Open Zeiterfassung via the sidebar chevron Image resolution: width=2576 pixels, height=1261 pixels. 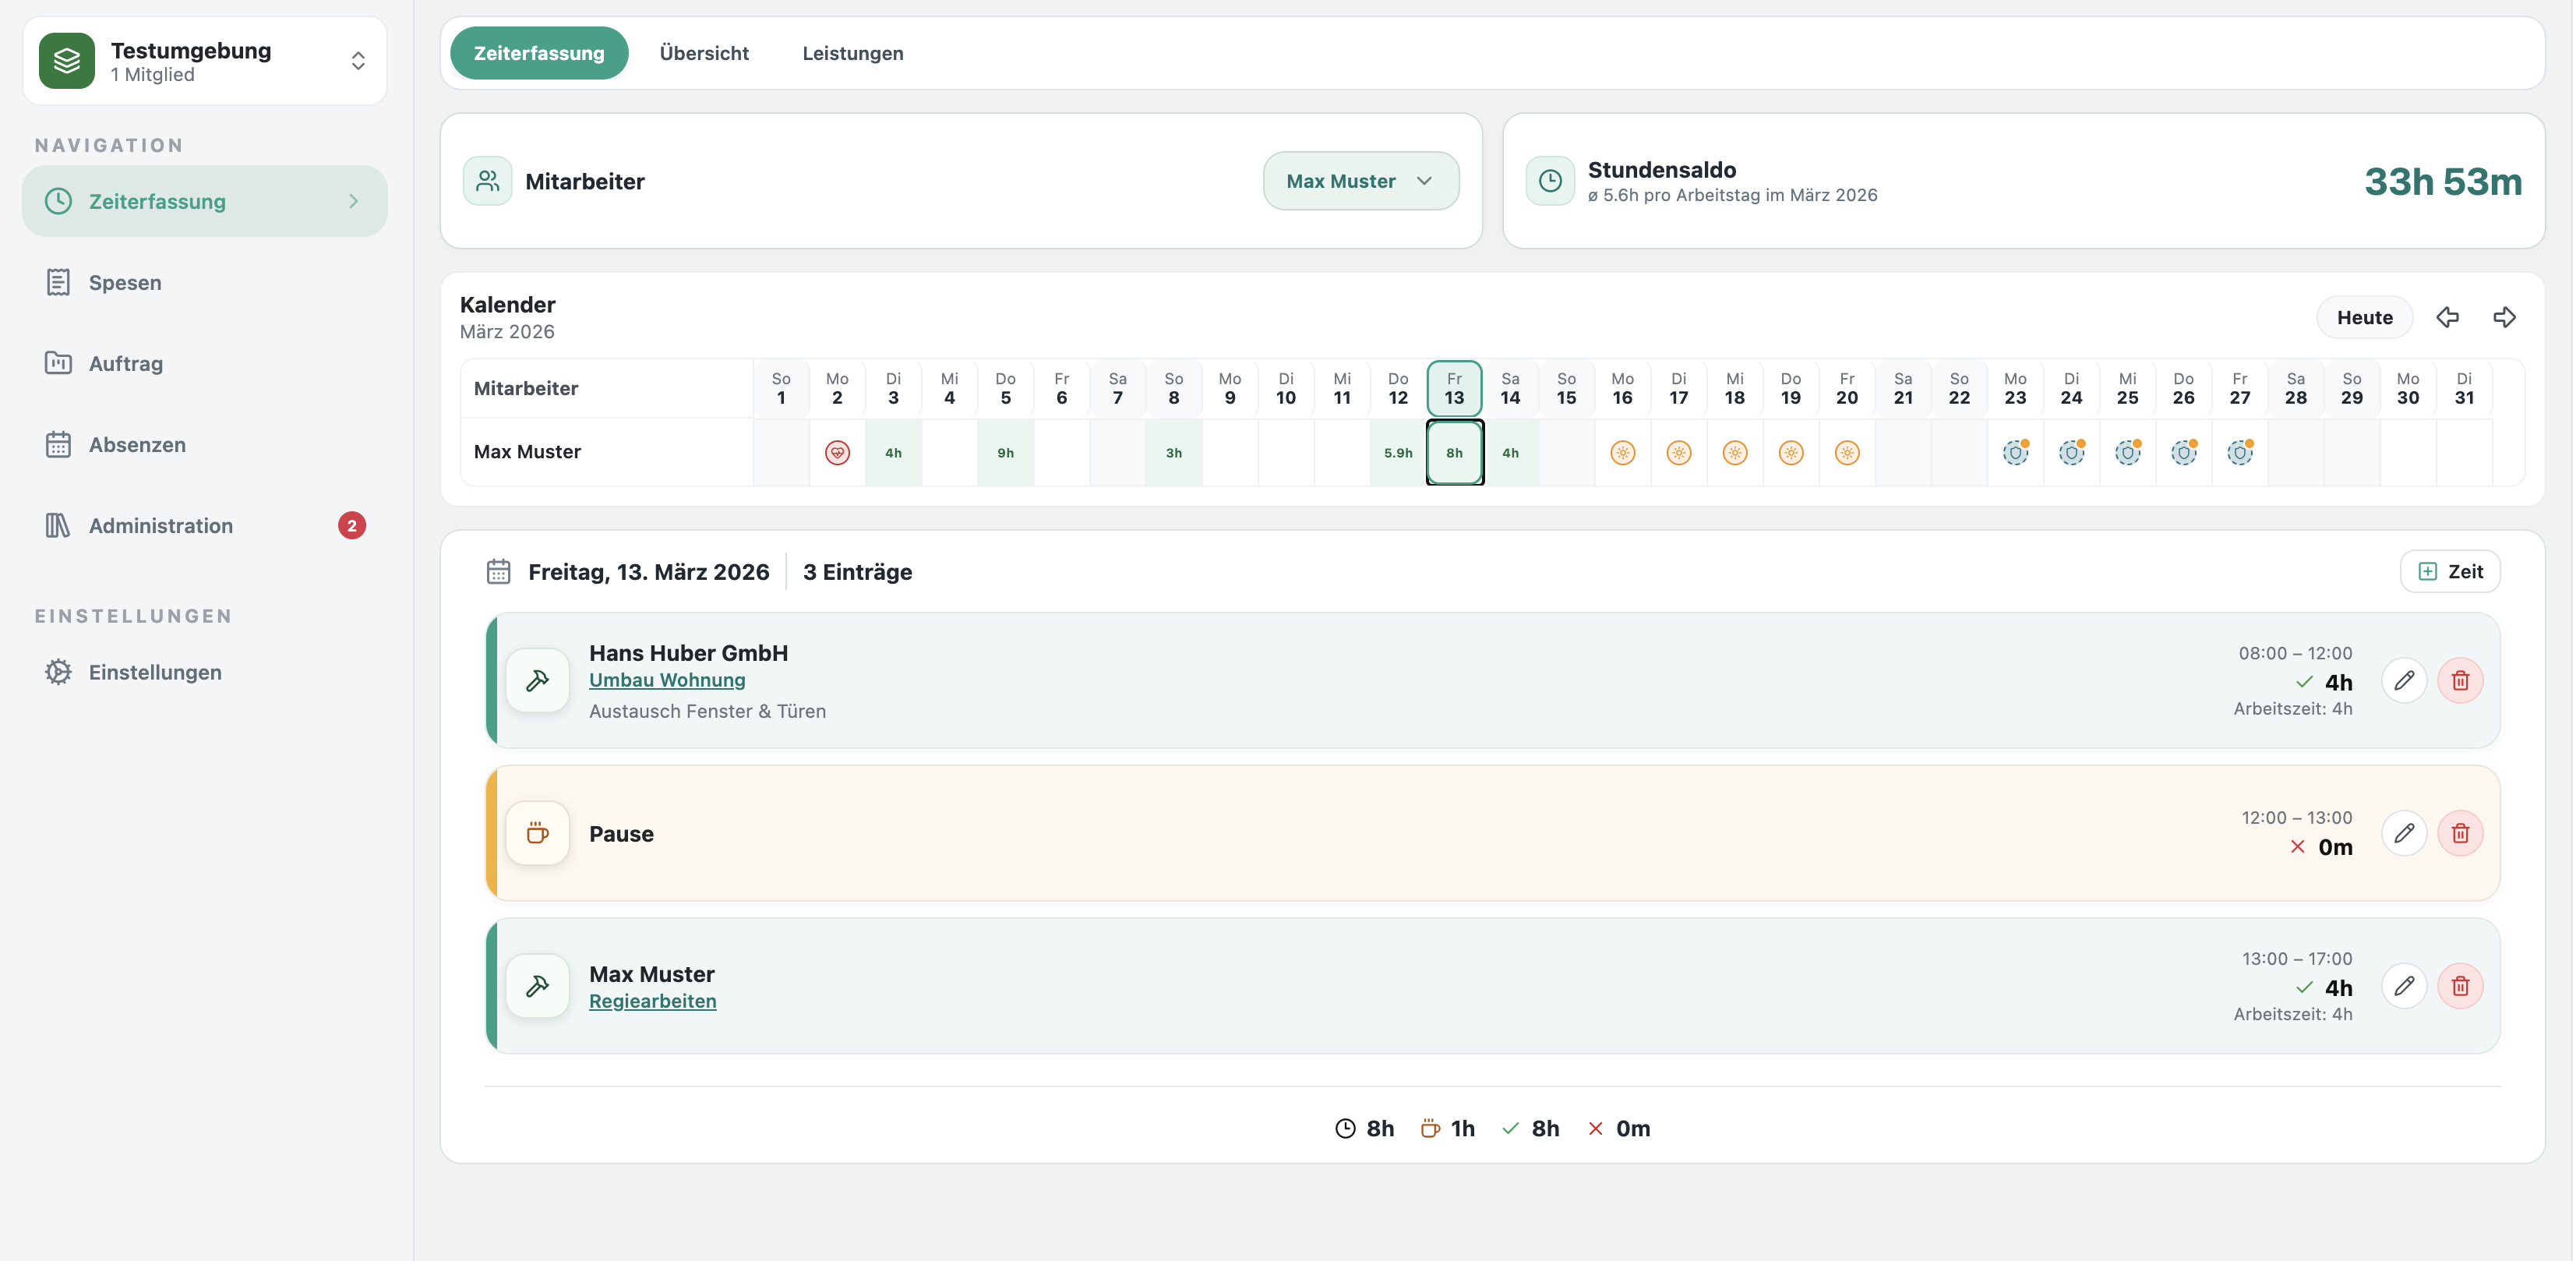click(352, 201)
